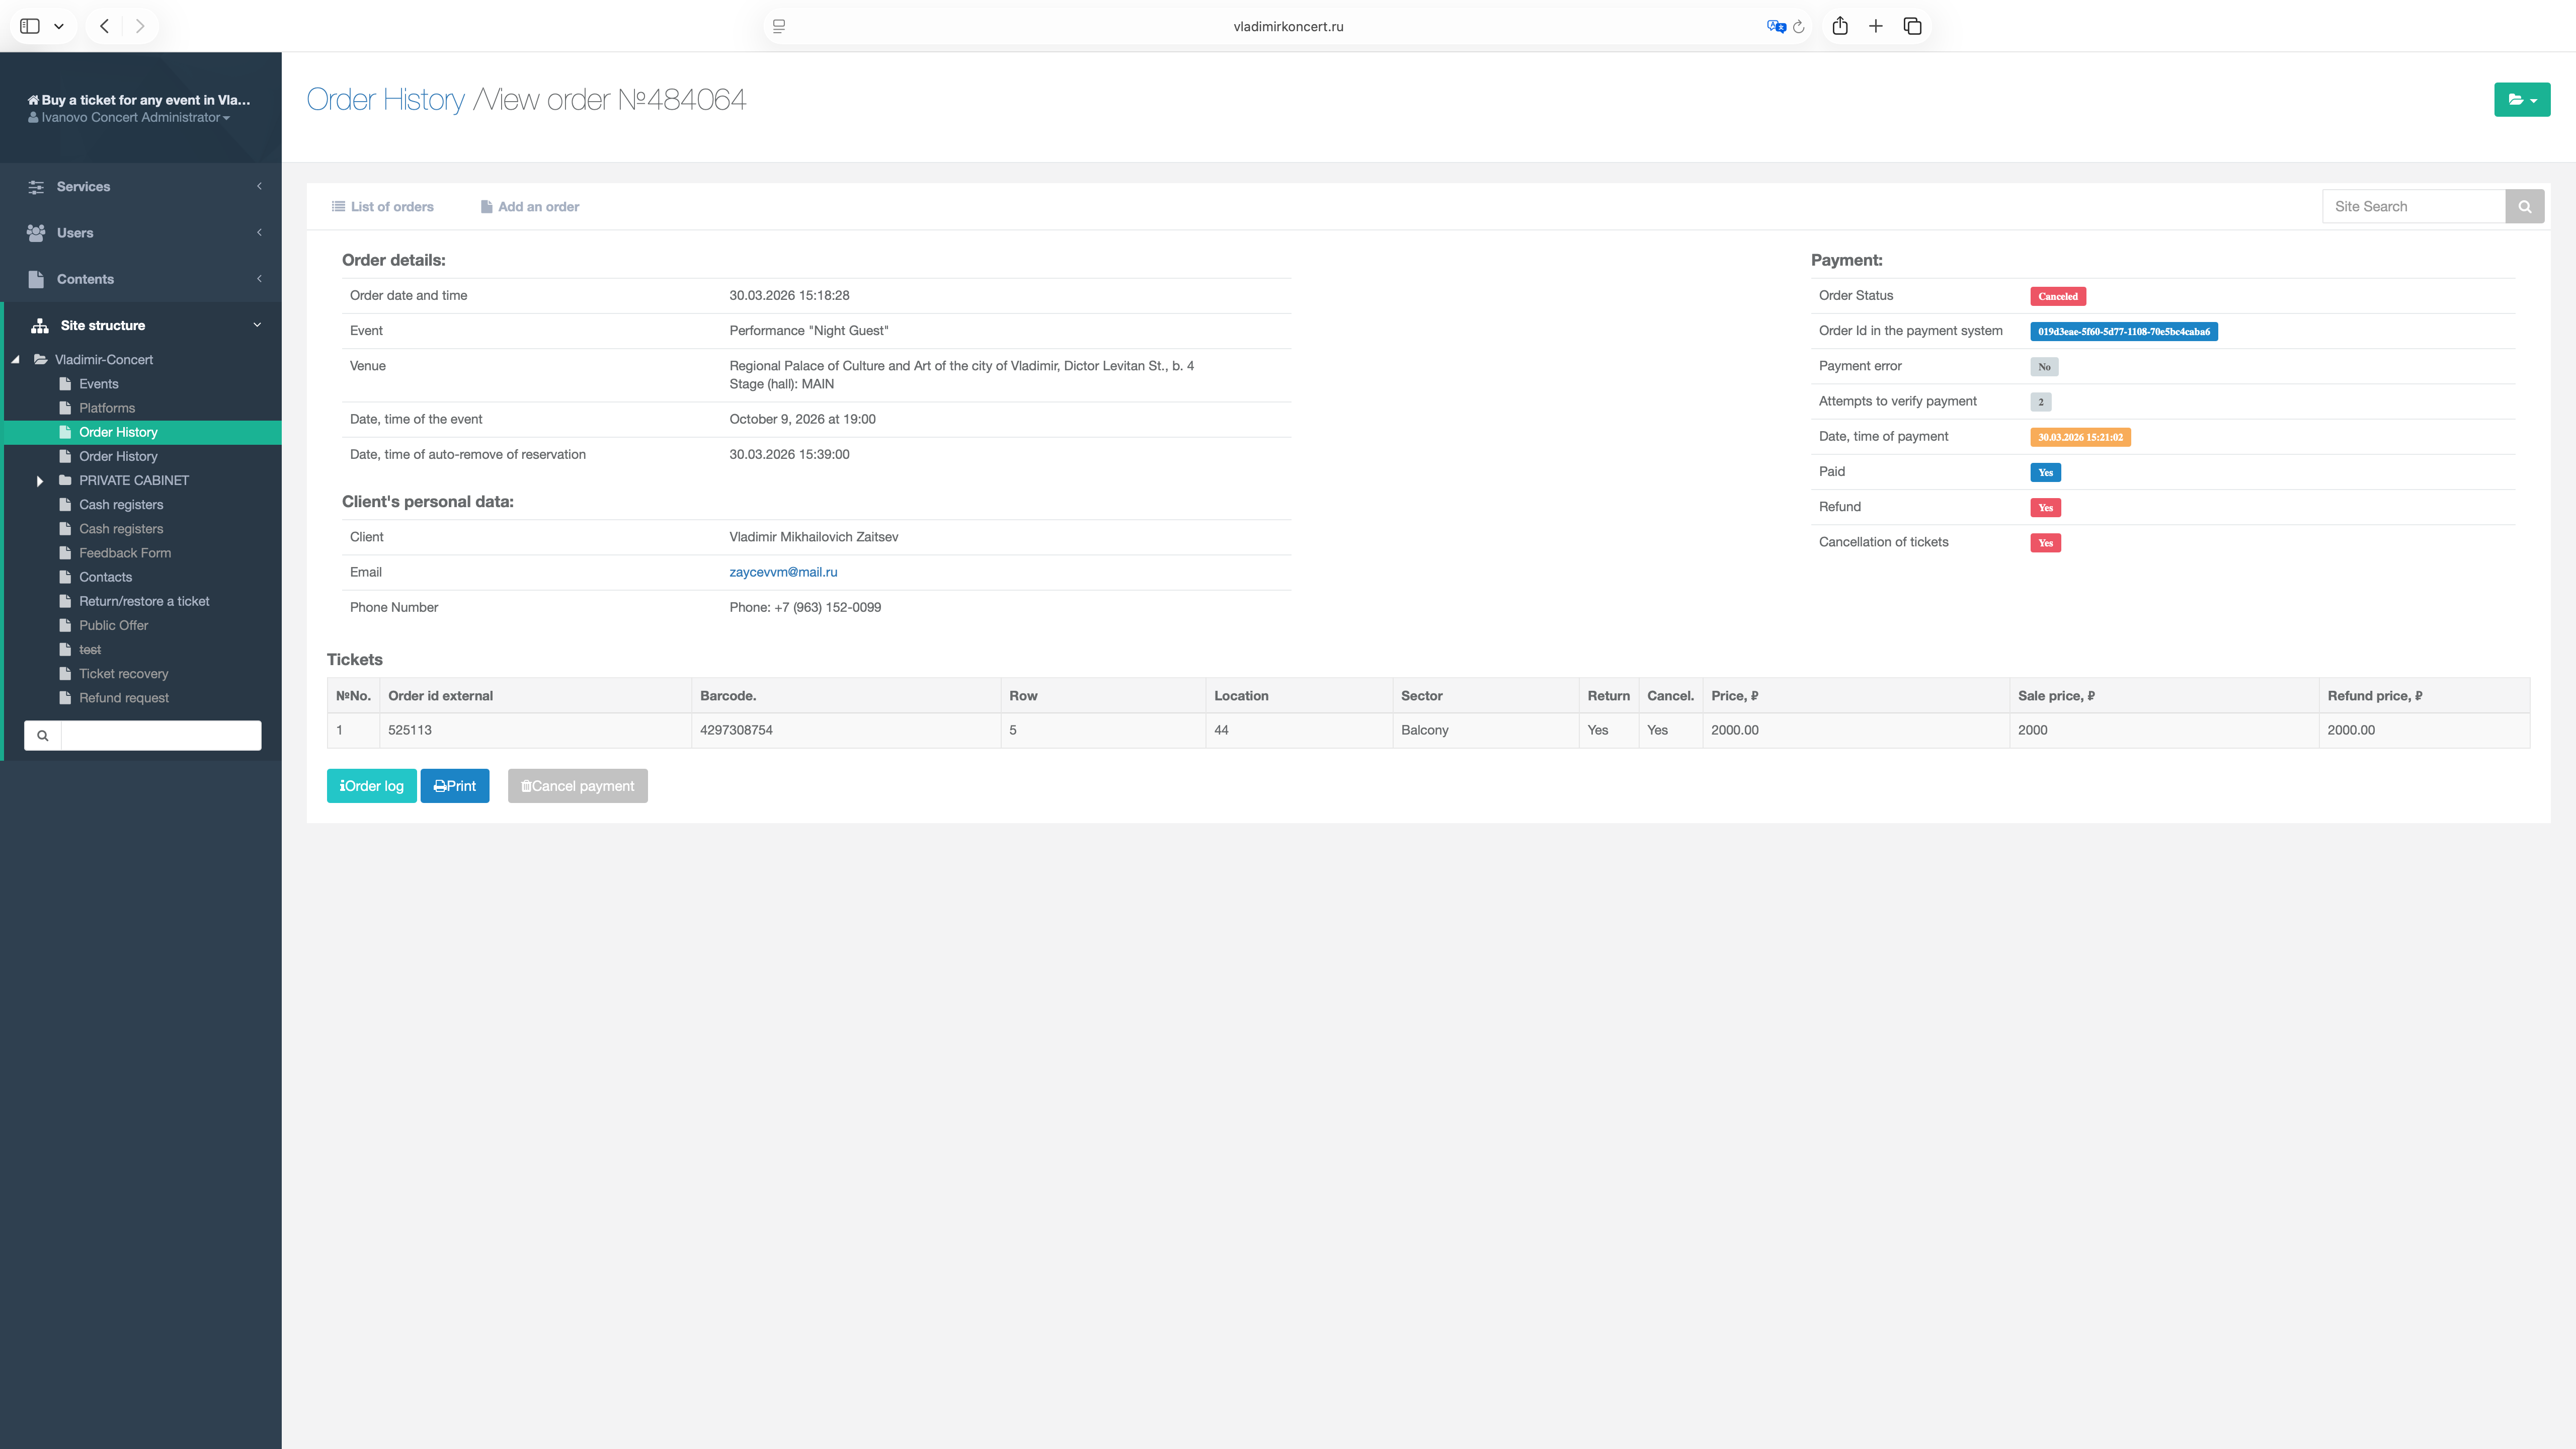Click the green folder dropdown button
This screenshot has width=2576, height=1449.
[x=2521, y=100]
